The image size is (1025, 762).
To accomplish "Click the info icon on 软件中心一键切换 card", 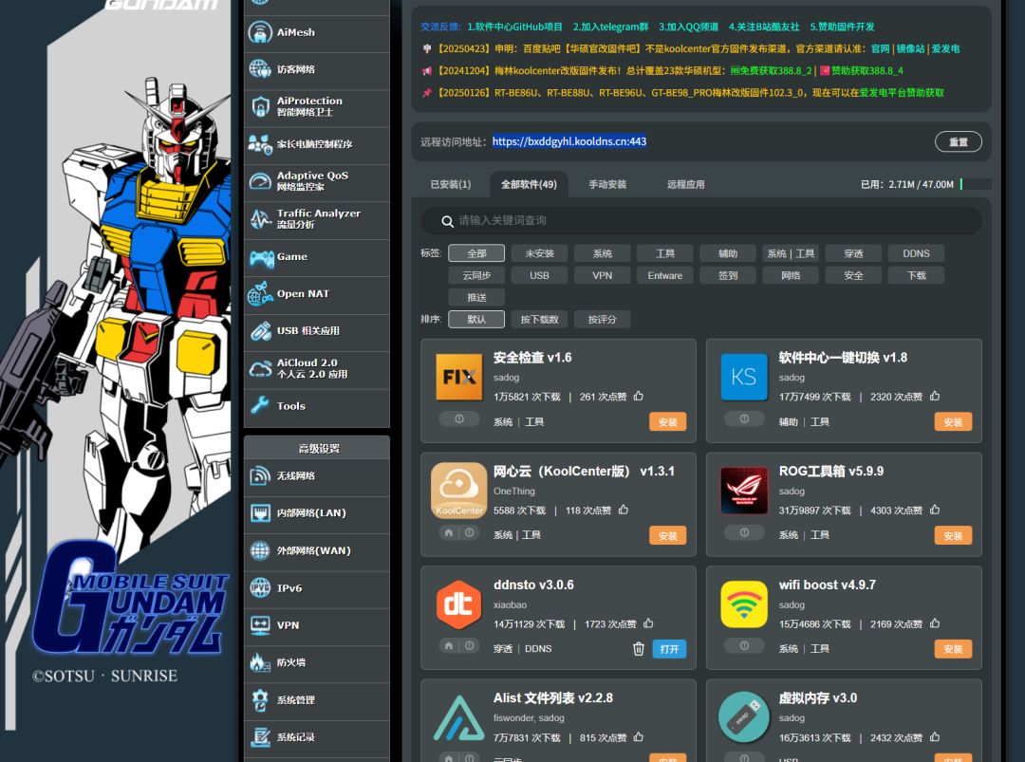I will click(x=745, y=418).
